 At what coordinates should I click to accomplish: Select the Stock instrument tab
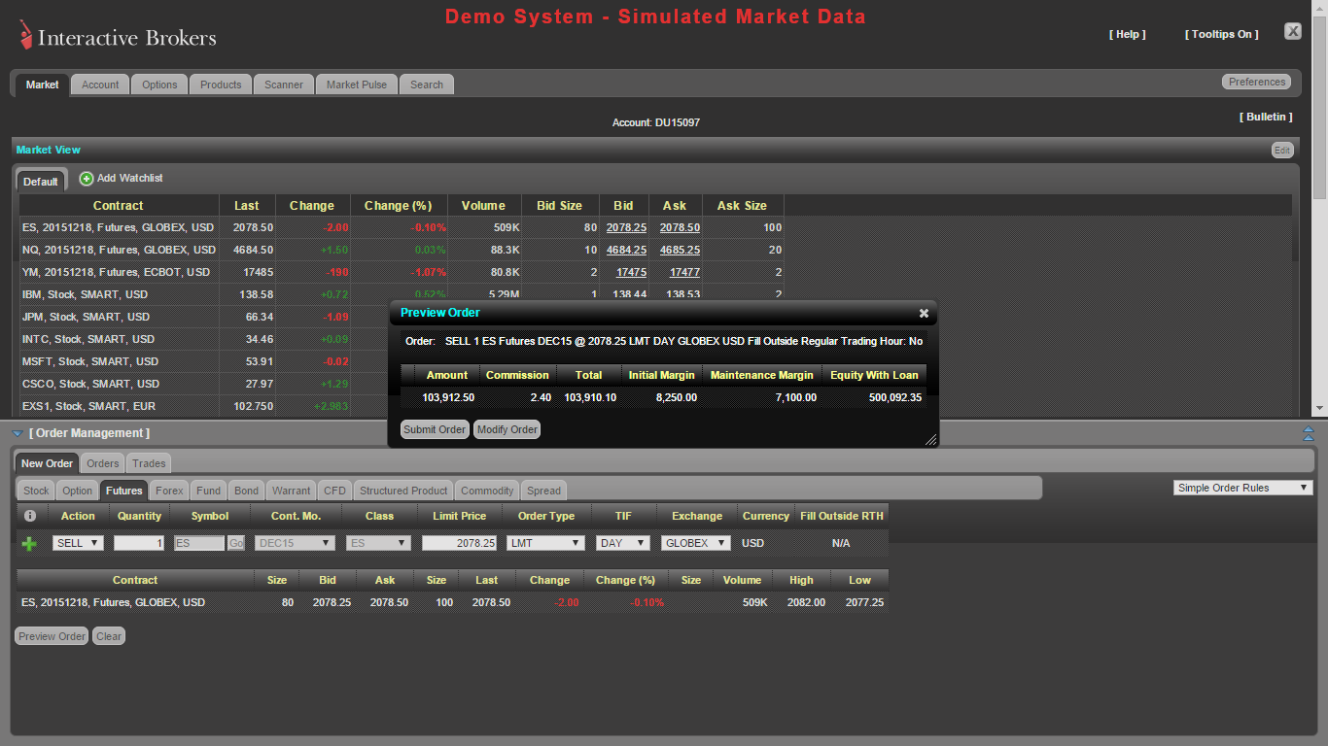point(36,491)
